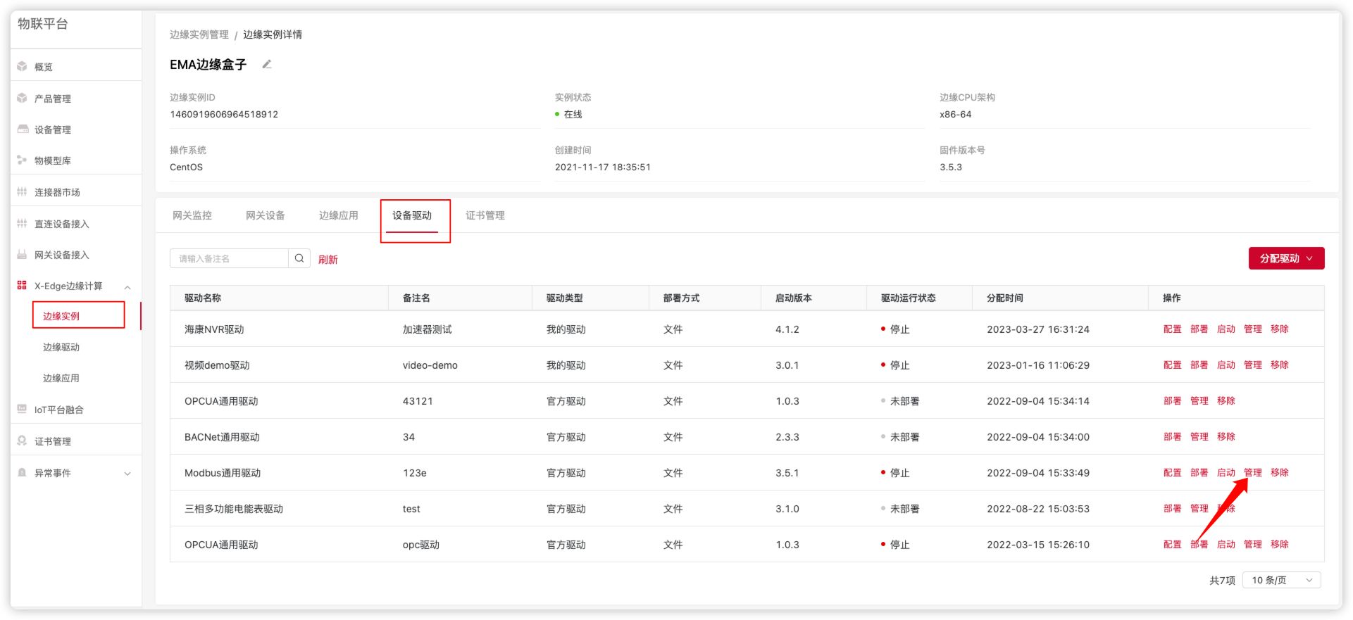
Task: Switch to the 边缘应用 tab
Action: [x=339, y=215]
